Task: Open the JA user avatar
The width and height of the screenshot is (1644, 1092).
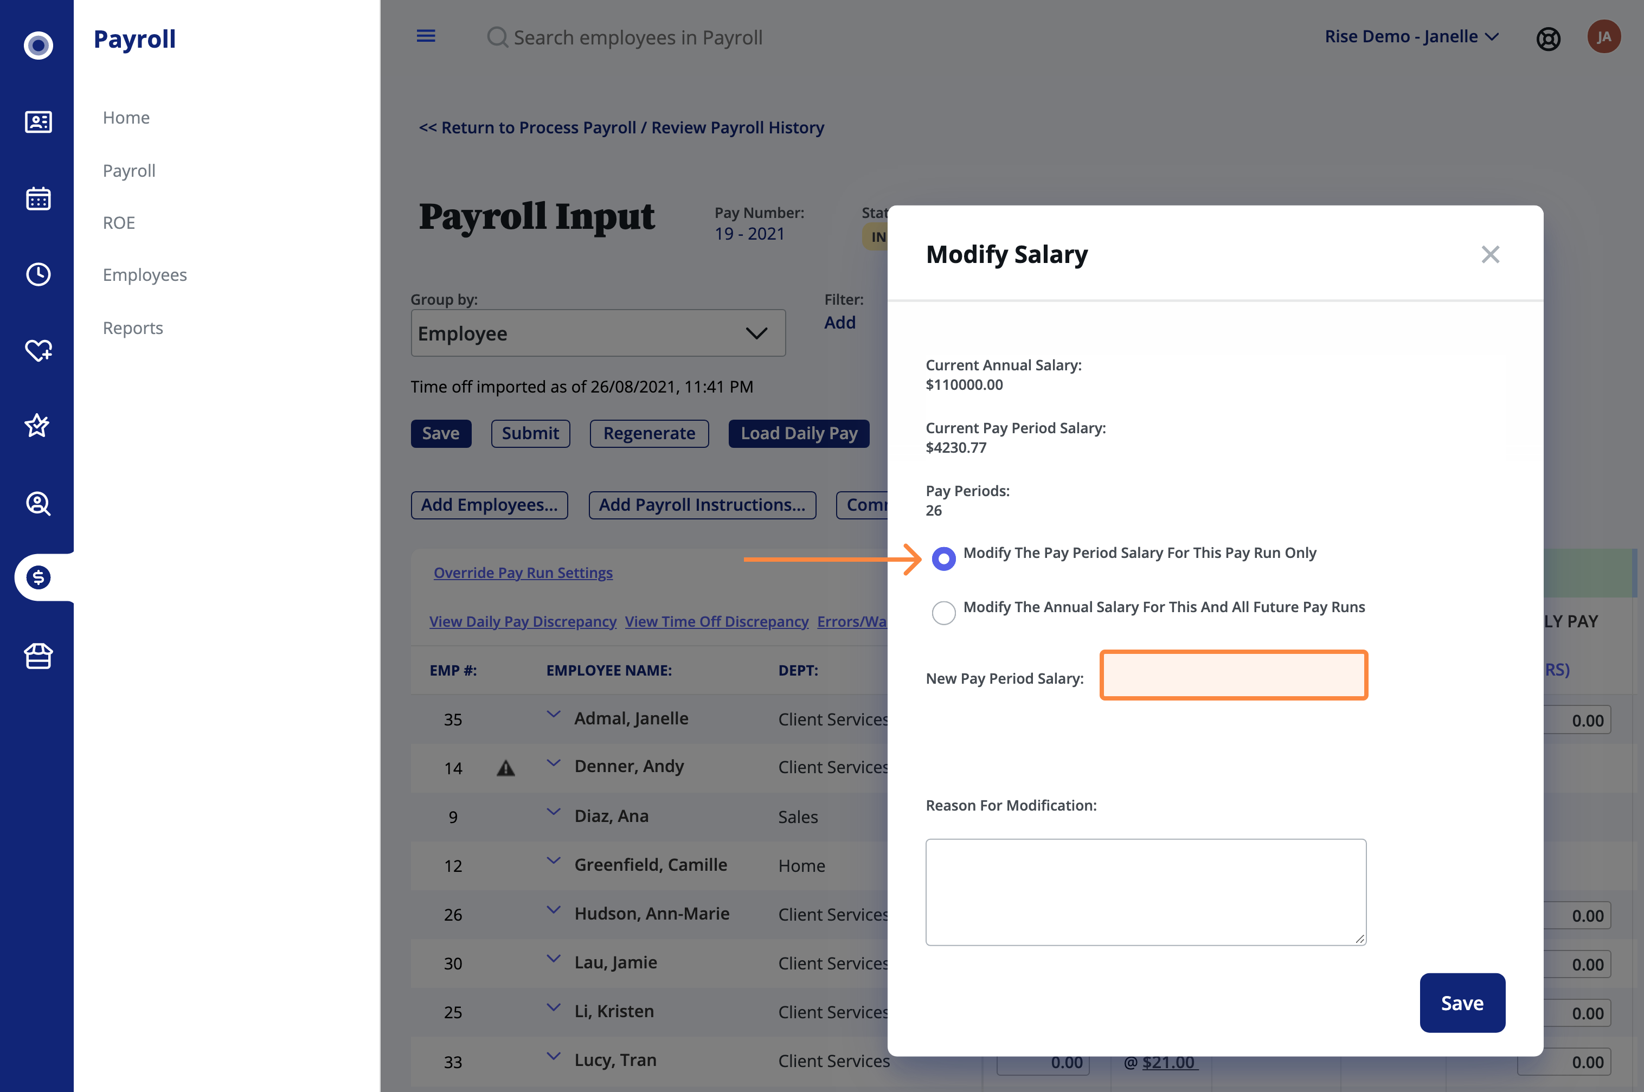Action: (x=1604, y=37)
